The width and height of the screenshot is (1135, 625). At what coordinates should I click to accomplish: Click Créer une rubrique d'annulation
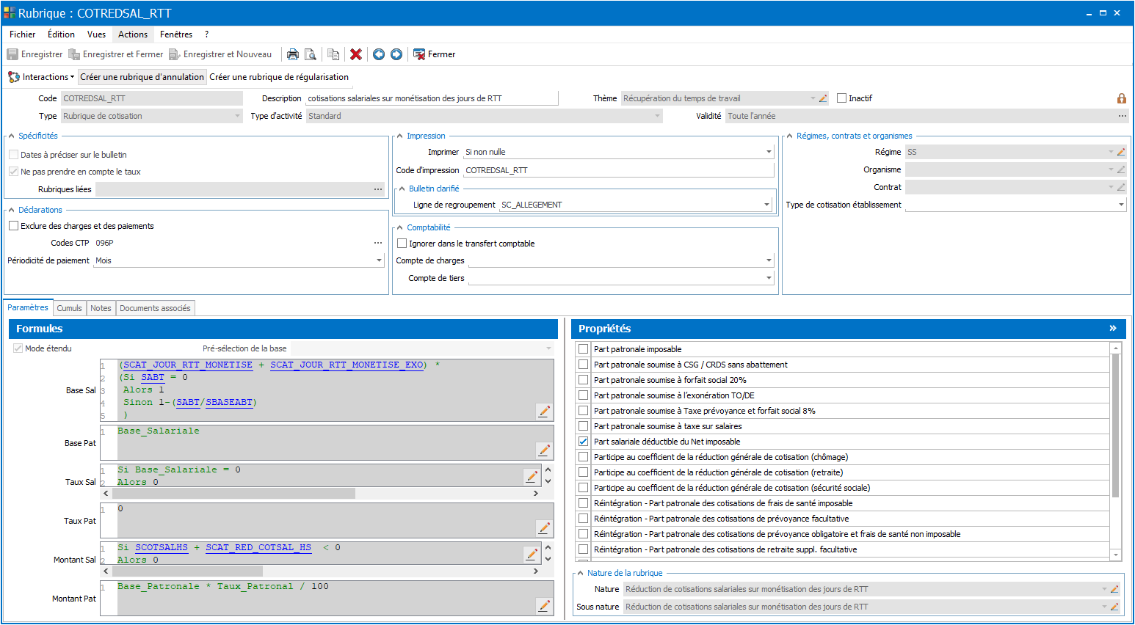click(142, 77)
